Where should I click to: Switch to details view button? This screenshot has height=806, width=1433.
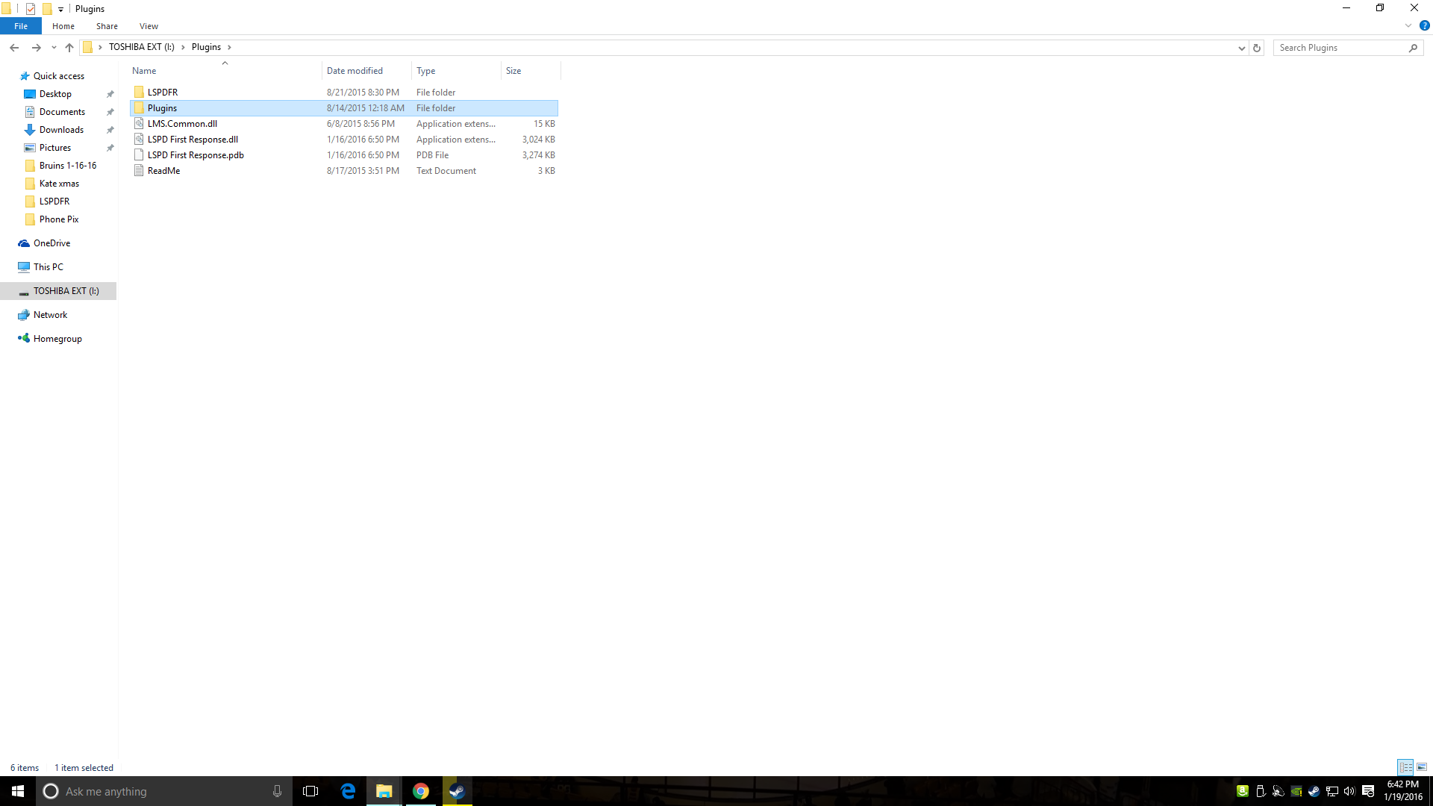(1405, 767)
